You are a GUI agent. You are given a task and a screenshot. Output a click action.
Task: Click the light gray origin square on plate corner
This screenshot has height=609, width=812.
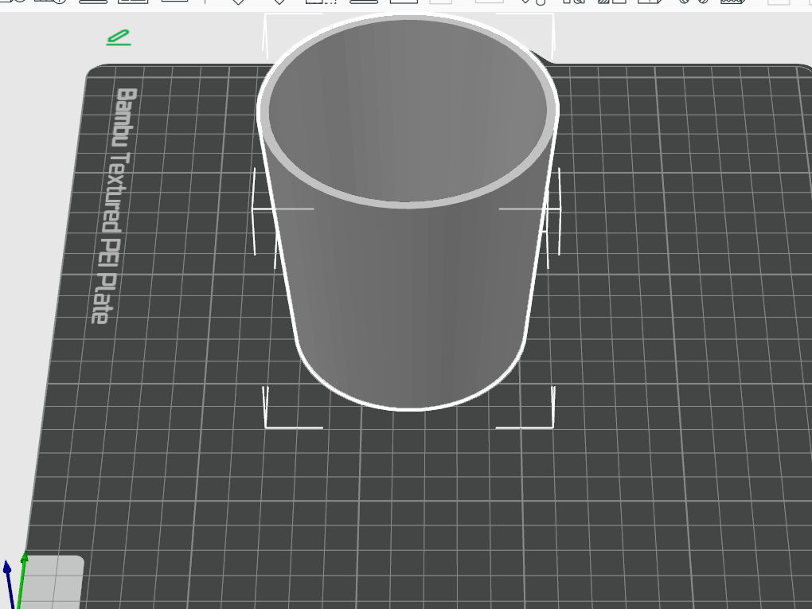[54, 582]
